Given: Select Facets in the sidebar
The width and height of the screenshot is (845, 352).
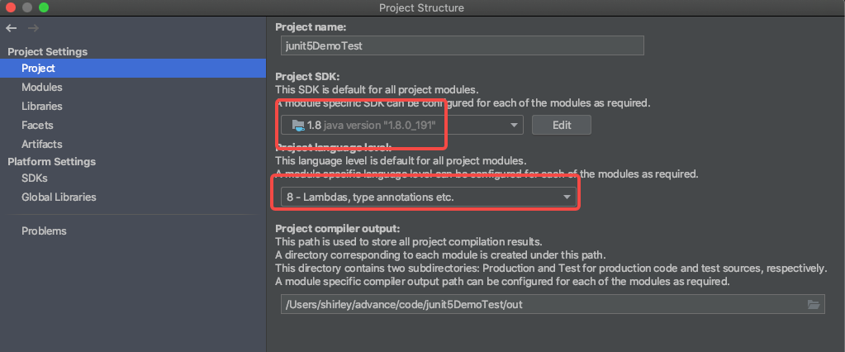Looking at the screenshot, I should point(37,126).
